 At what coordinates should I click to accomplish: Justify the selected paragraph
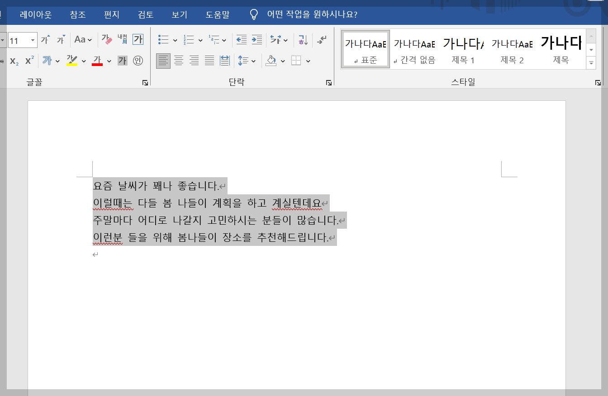coord(209,61)
